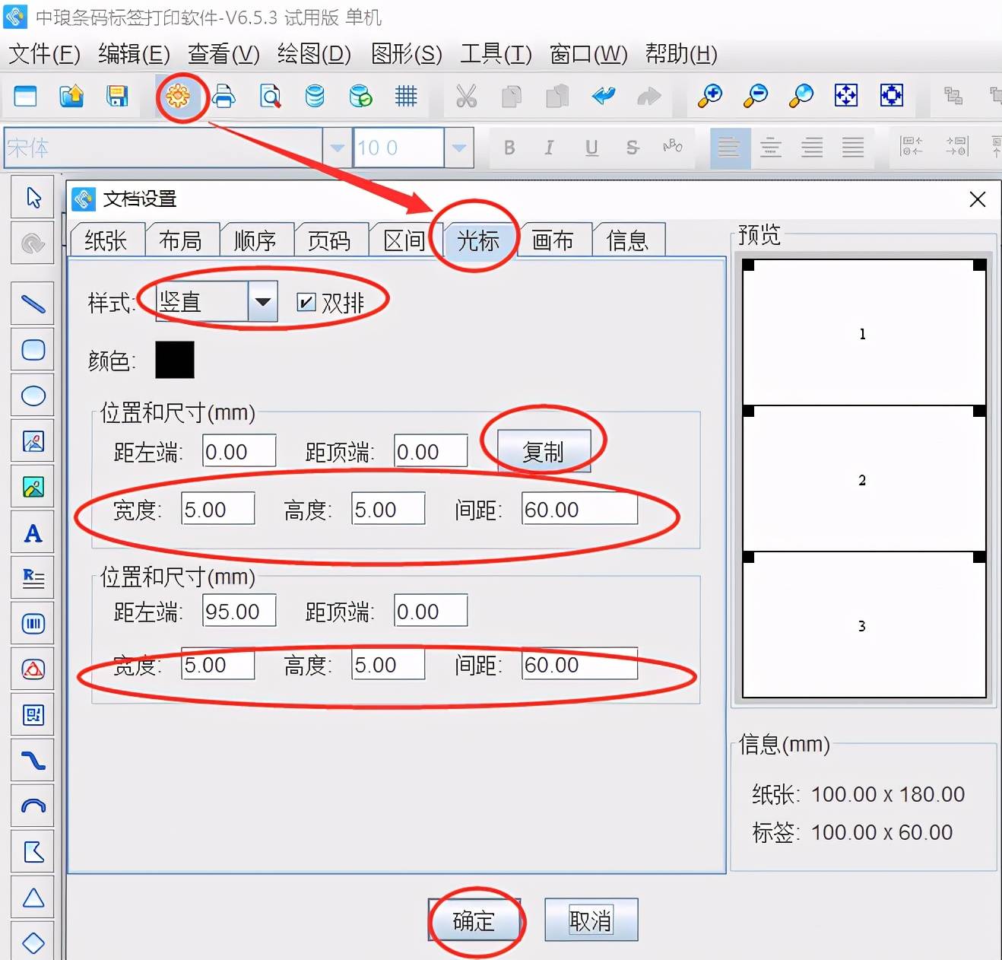The height and width of the screenshot is (960, 1002).
Task: Click the printer icon in toolbar
Action: click(x=224, y=96)
